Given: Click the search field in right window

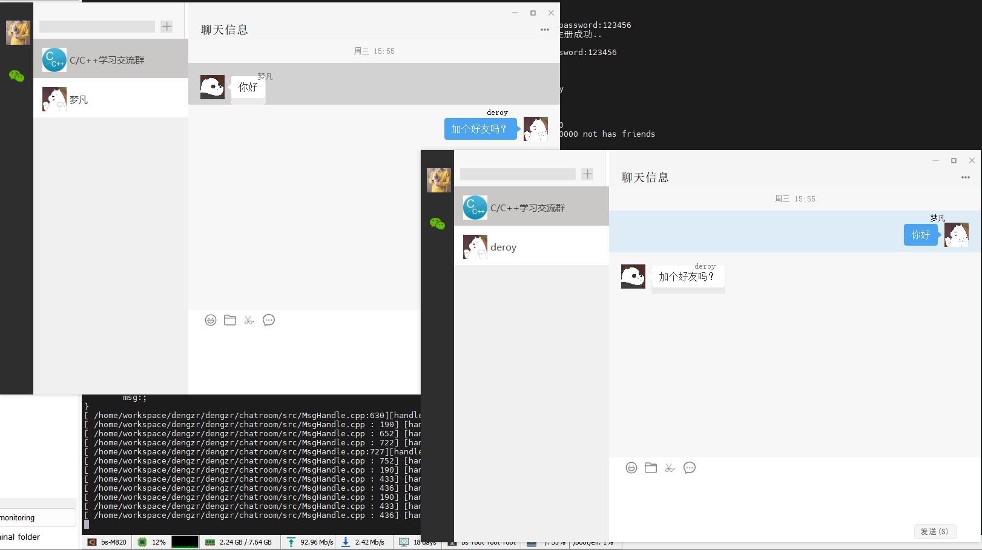Looking at the screenshot, I should pos(518,174).
